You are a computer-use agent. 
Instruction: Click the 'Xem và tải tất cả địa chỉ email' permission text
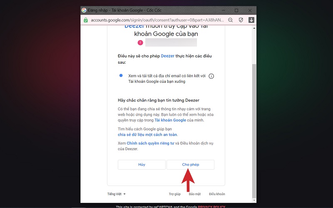[167, 79]
